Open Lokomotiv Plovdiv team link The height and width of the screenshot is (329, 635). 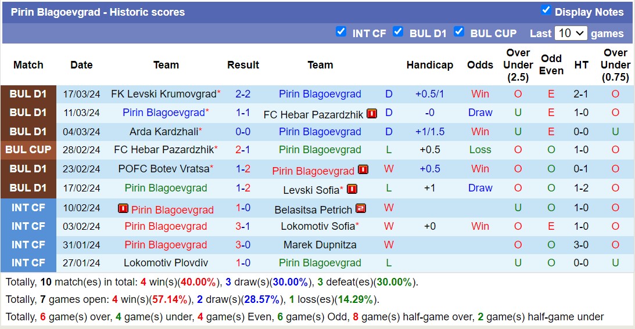pyautogui.click(x=166, y=263)
